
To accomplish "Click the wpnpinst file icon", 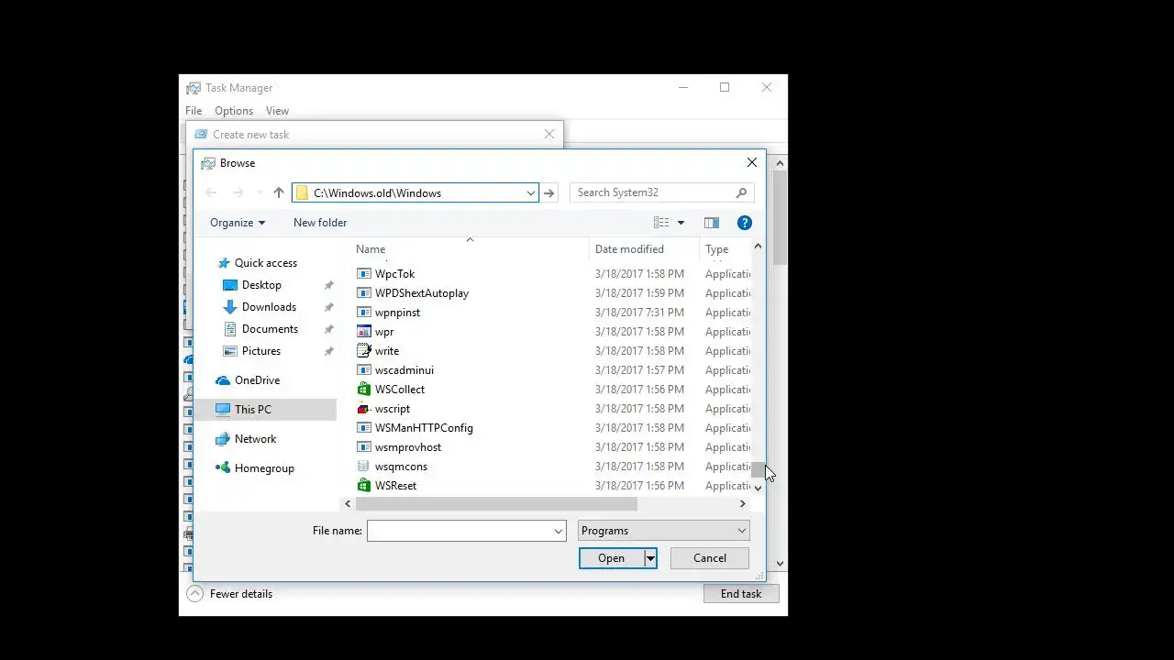I will click(x=364, y=313).
